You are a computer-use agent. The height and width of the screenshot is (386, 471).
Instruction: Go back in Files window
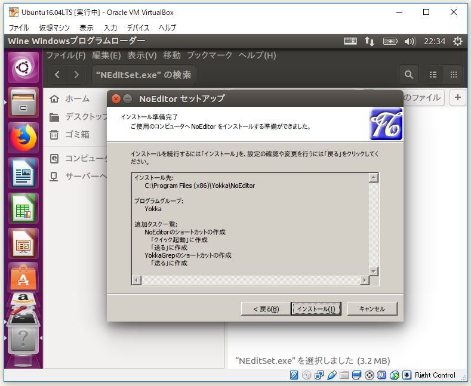pyautogui.click(x=57, y=75)
